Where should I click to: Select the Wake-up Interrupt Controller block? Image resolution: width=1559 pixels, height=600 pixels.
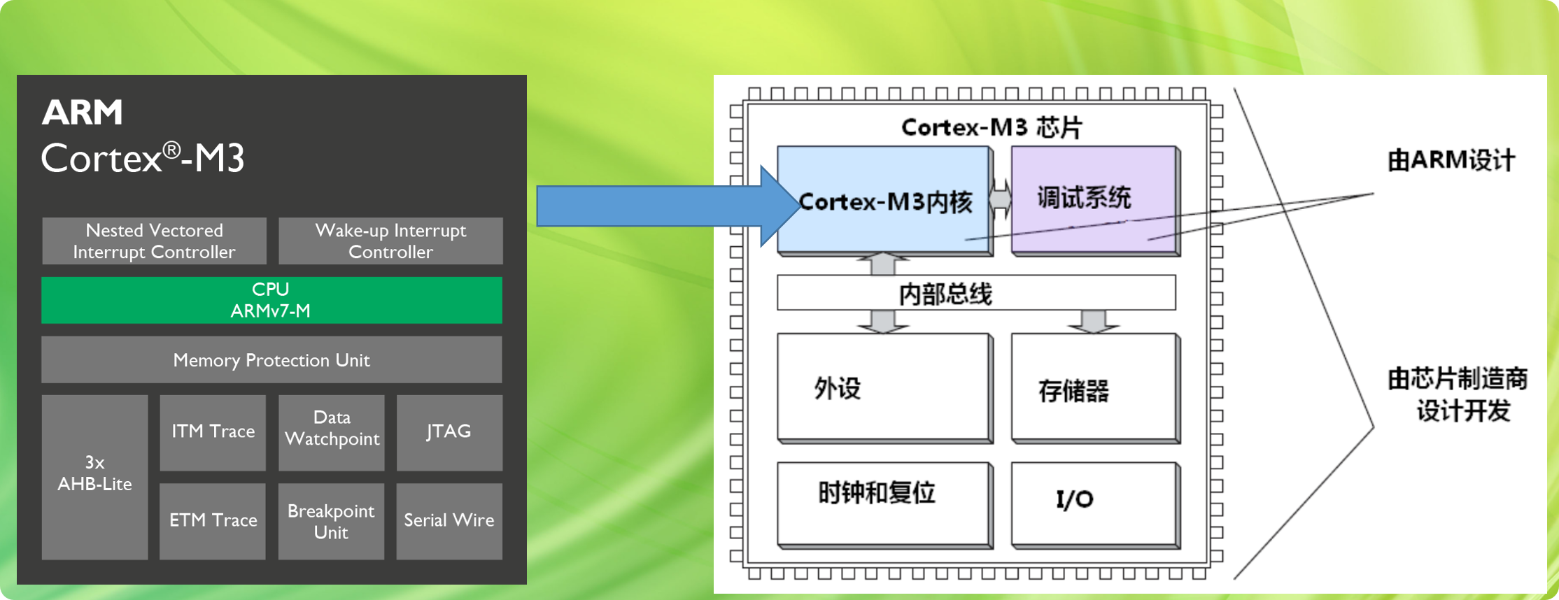tap(390, 241)
